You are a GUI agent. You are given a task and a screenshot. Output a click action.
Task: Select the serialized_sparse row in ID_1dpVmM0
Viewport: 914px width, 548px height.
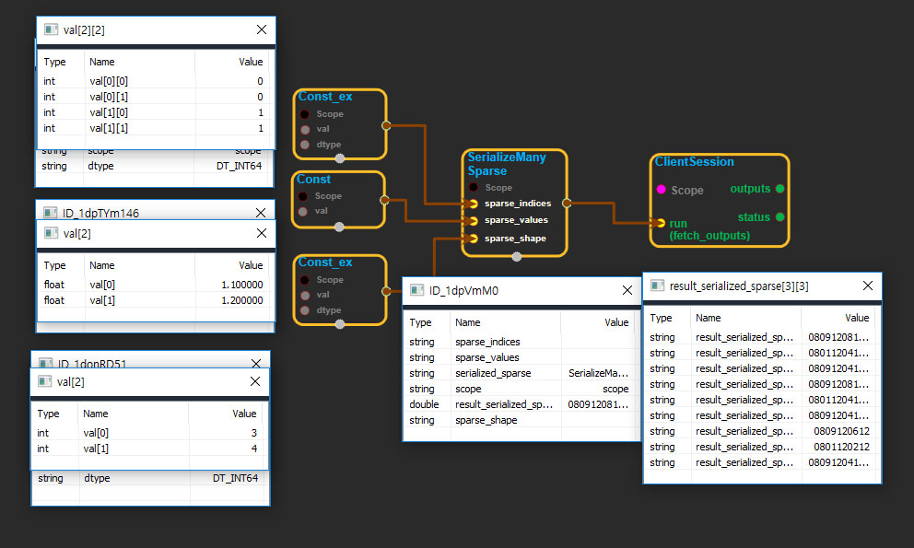pyautogui.click(x=521, y=373)
